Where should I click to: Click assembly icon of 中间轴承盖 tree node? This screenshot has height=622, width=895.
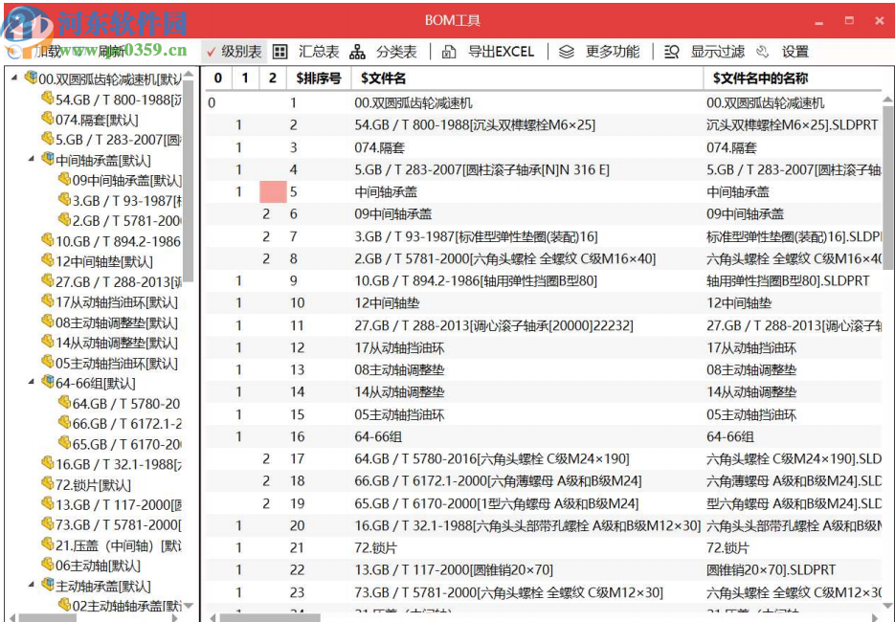point(48,159)
